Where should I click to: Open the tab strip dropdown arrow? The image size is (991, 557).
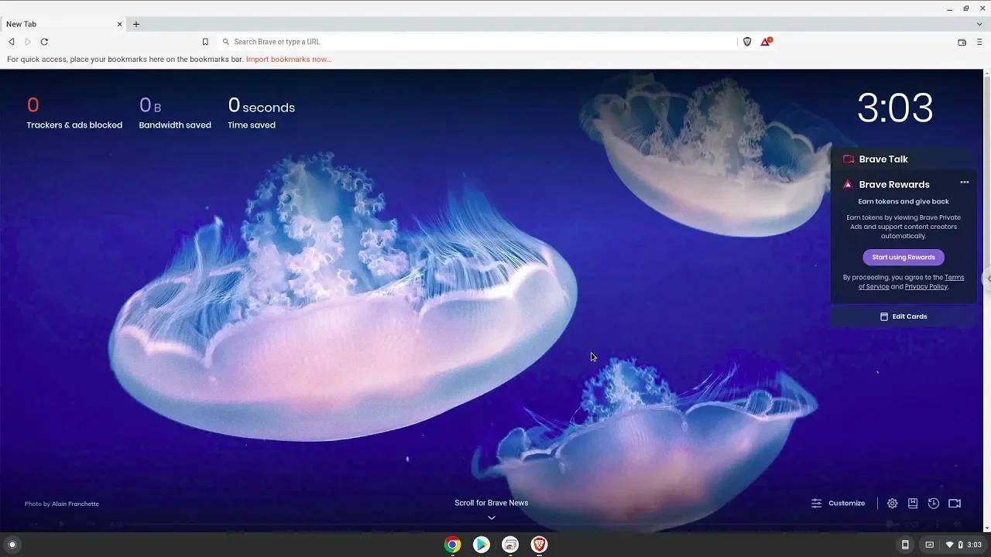979,24
